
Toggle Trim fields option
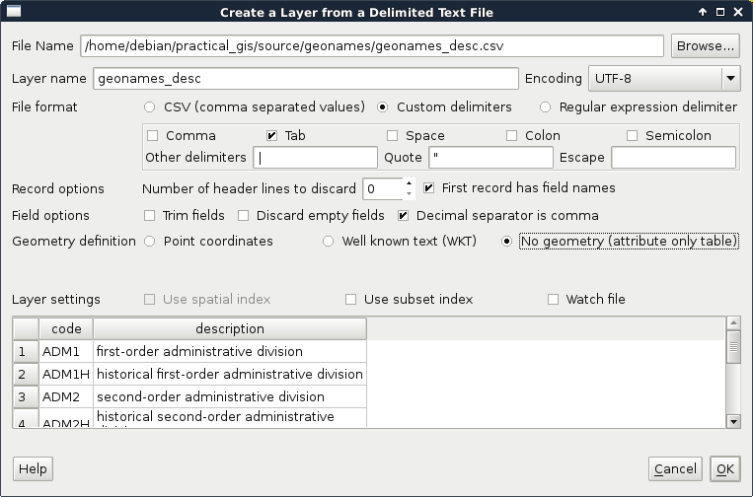pyautogui.click(x=150, y=216)
